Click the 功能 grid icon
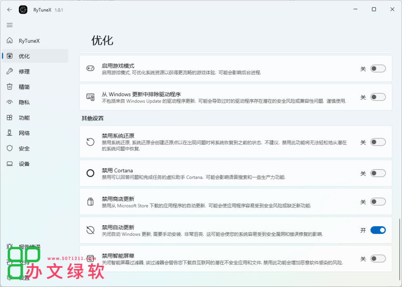The height and width of the screenshot is (287, 402). [x=10, y=118]
